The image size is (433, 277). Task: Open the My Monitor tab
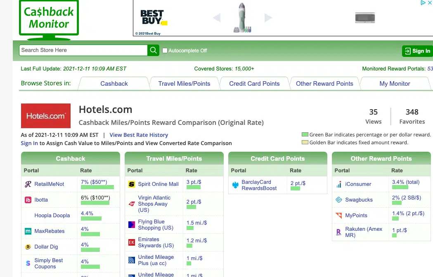click(x=395, y=84)
